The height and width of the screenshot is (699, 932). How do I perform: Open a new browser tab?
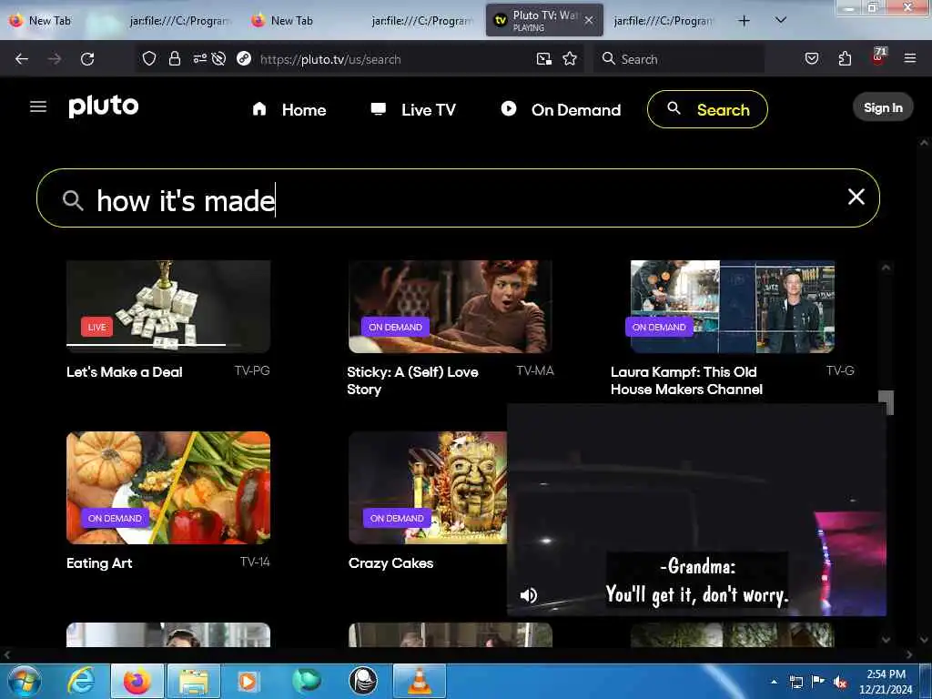point(744,21)
